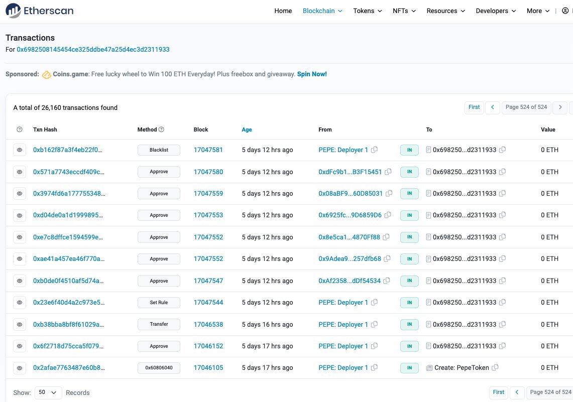Copy the To address in the Set Rule row
The image size is (573, 402).
(503, 302)
